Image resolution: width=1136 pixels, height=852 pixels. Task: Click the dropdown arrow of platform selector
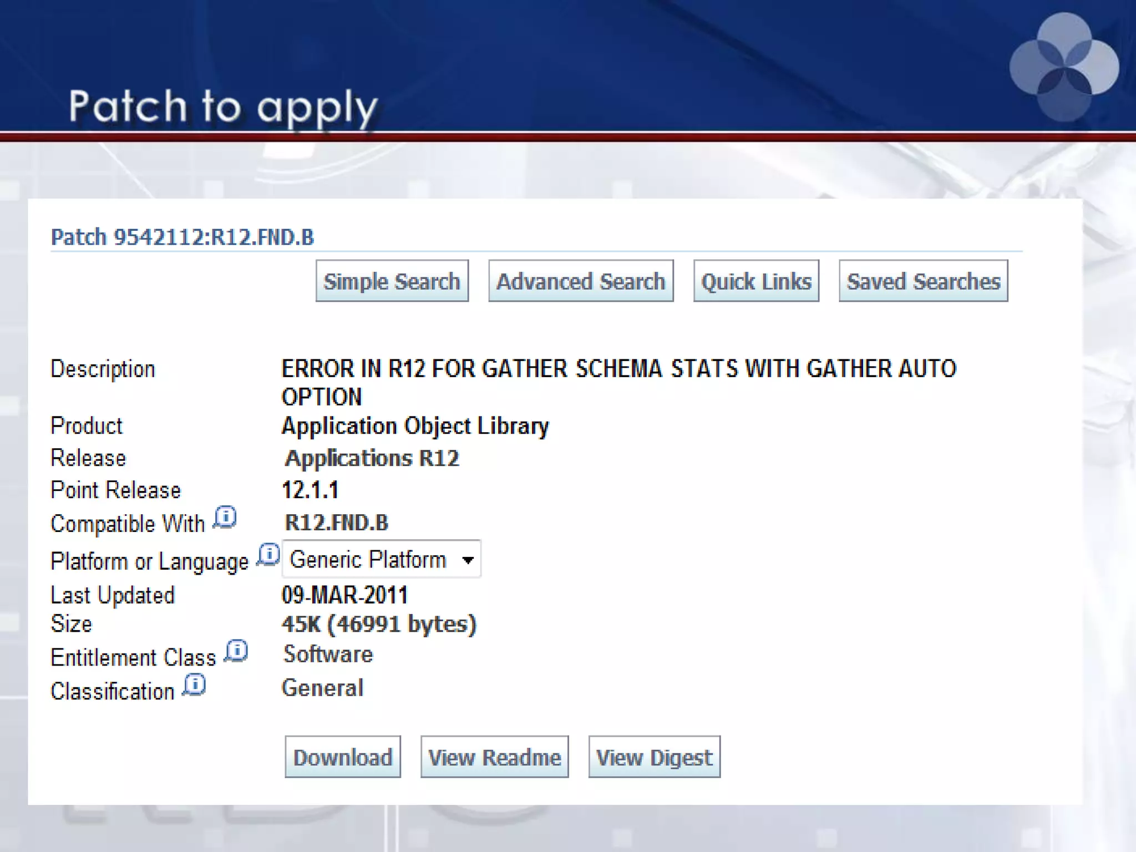tap(468, 560)
